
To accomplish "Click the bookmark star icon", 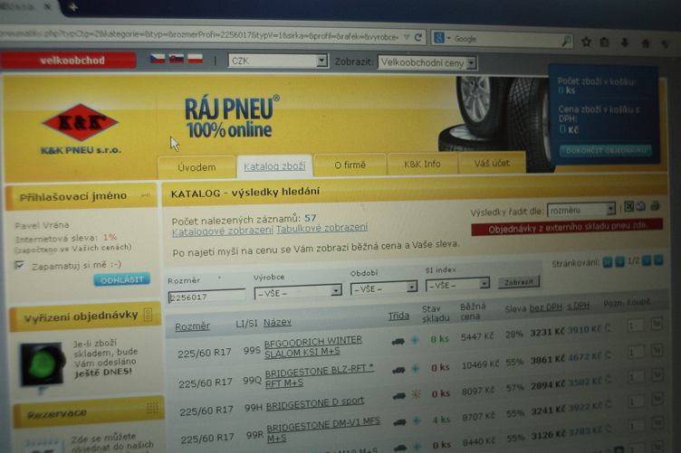I will click(x=586, y=42).
